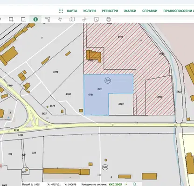
Task: Select the zoom-in rectangle tool
Action: click(11, 20)
